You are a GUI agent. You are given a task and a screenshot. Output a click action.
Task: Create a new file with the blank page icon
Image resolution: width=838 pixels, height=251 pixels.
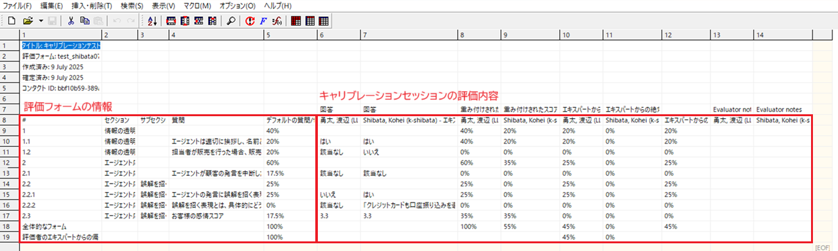pos(12,21)
